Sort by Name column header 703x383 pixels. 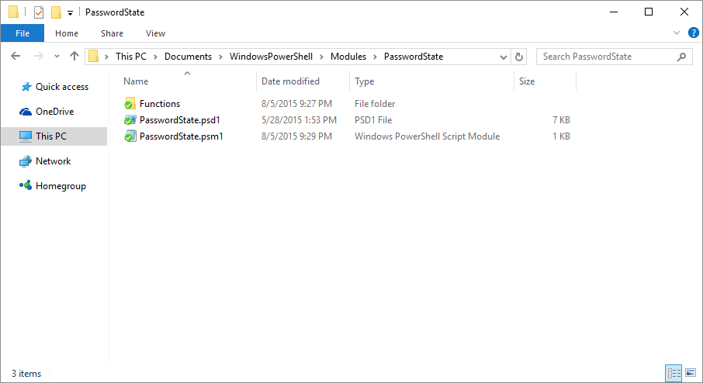point(136,81)
